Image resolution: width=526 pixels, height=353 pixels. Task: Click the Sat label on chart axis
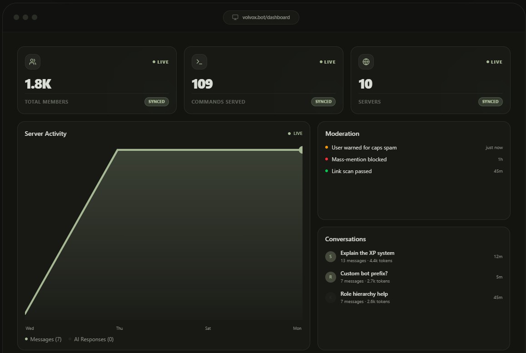pos(208,328)
